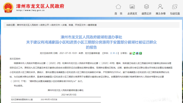Open breadcrumb 乡镇、街道、开发区文件
183x103 pixels.
pyautogui.click(x=74, y=25)
